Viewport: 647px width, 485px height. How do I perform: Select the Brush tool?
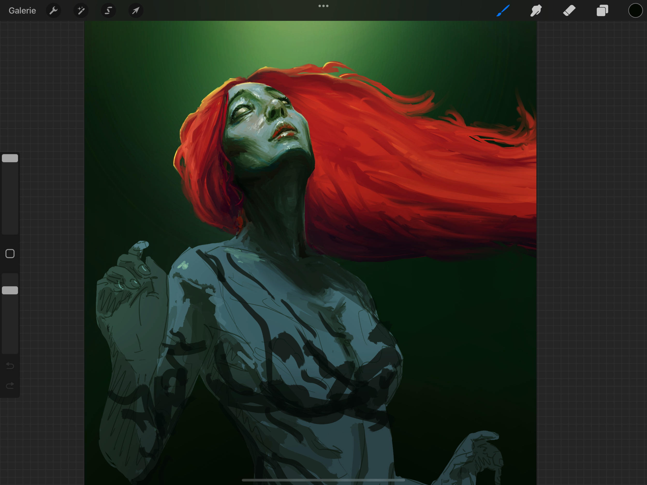503,11
